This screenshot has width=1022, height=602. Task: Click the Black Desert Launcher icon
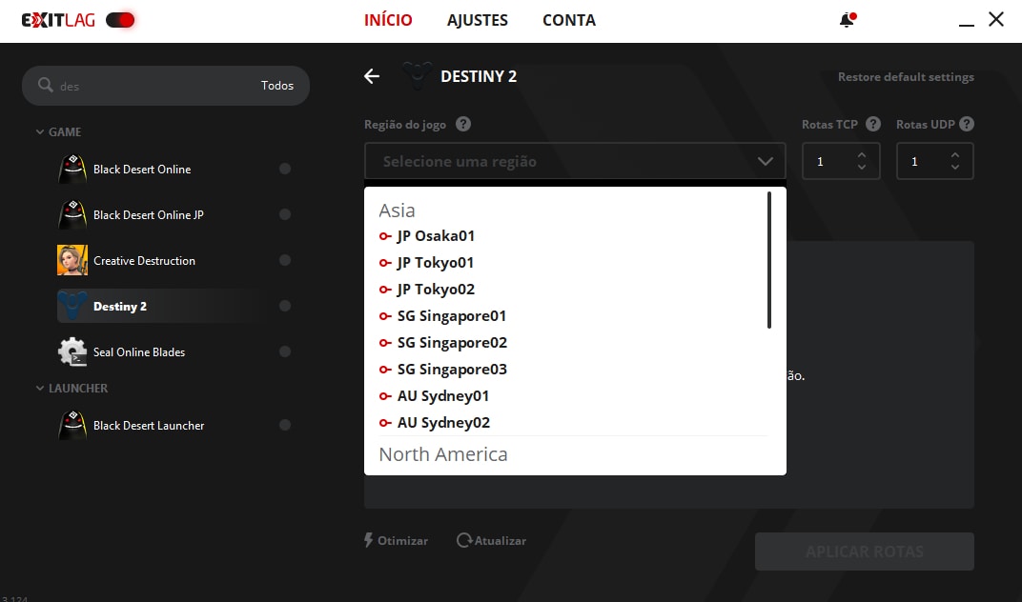(x=72, y=426)
